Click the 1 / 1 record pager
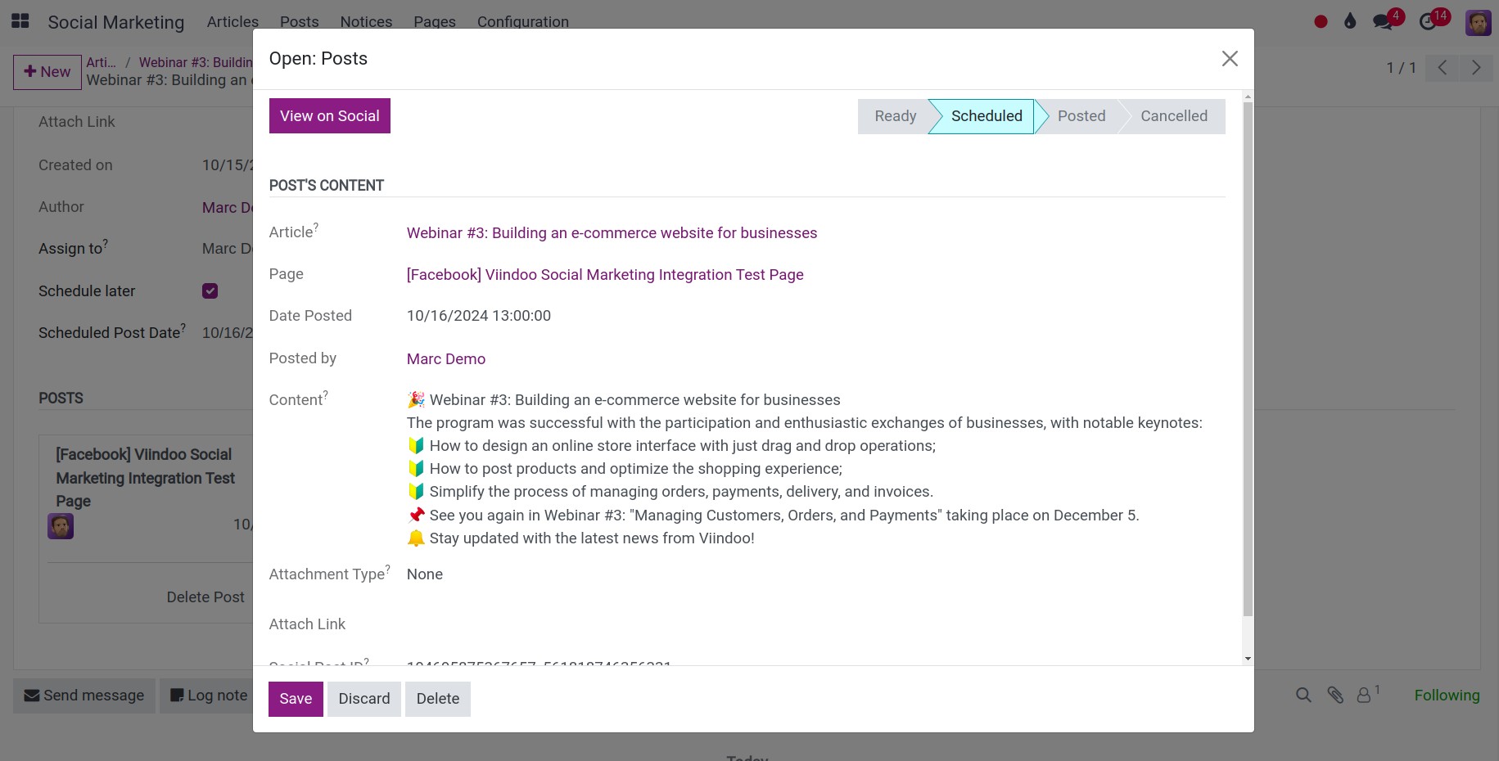The image size is (1499, 761). 1401,68
